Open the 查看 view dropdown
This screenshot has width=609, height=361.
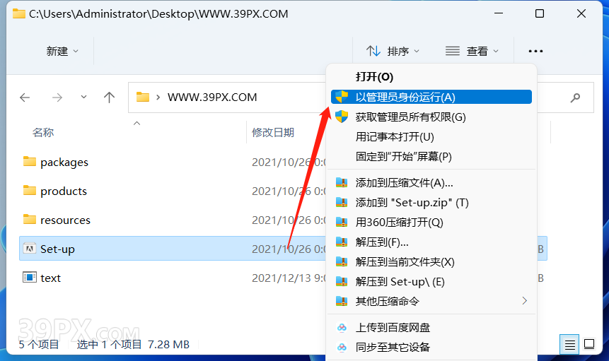(472, 51)
